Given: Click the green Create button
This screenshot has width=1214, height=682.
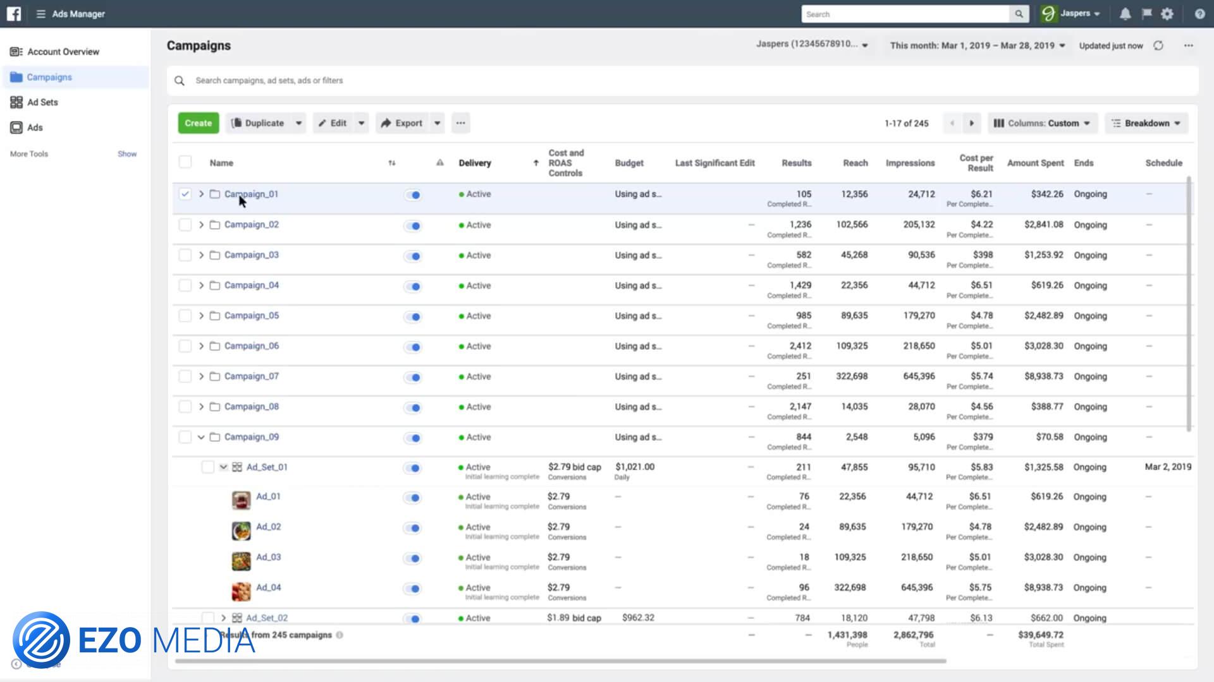Looking at the screenshot, I should 199,123.
